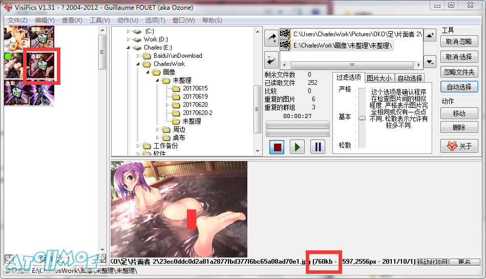Click the CharlesWork folder icon
486x279 pixels.
146,64
